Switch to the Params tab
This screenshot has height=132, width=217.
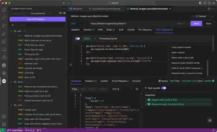[x=89, y=30]
